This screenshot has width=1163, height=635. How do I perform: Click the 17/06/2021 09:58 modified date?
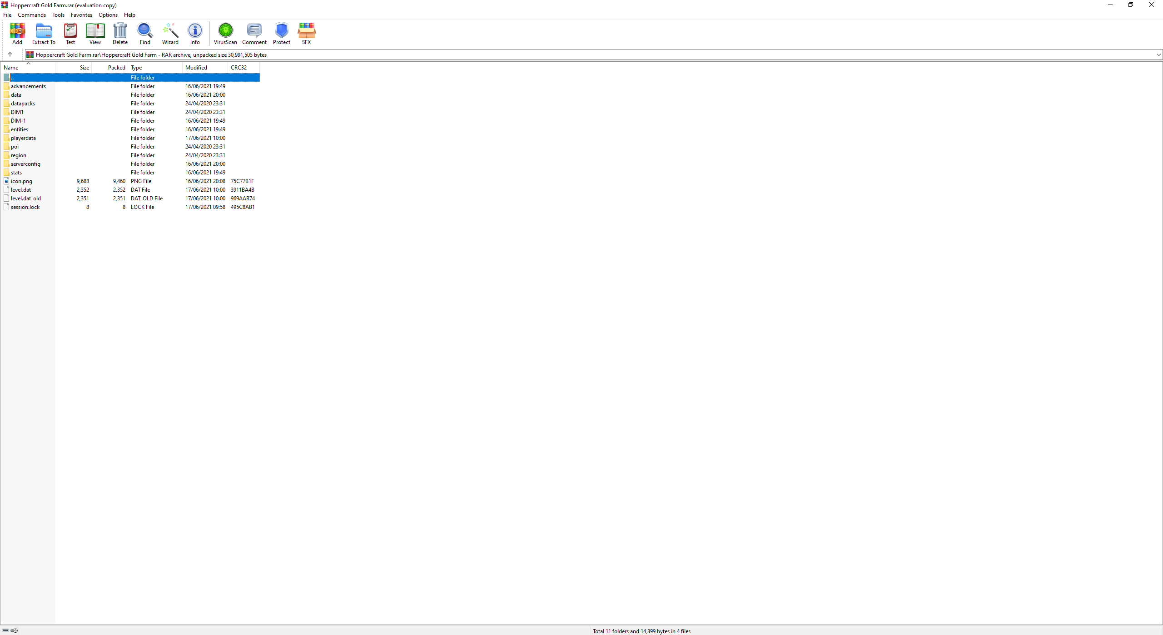click(205, 207)
